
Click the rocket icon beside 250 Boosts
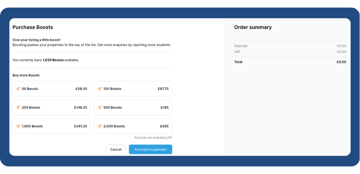click(x=18, y=107)
